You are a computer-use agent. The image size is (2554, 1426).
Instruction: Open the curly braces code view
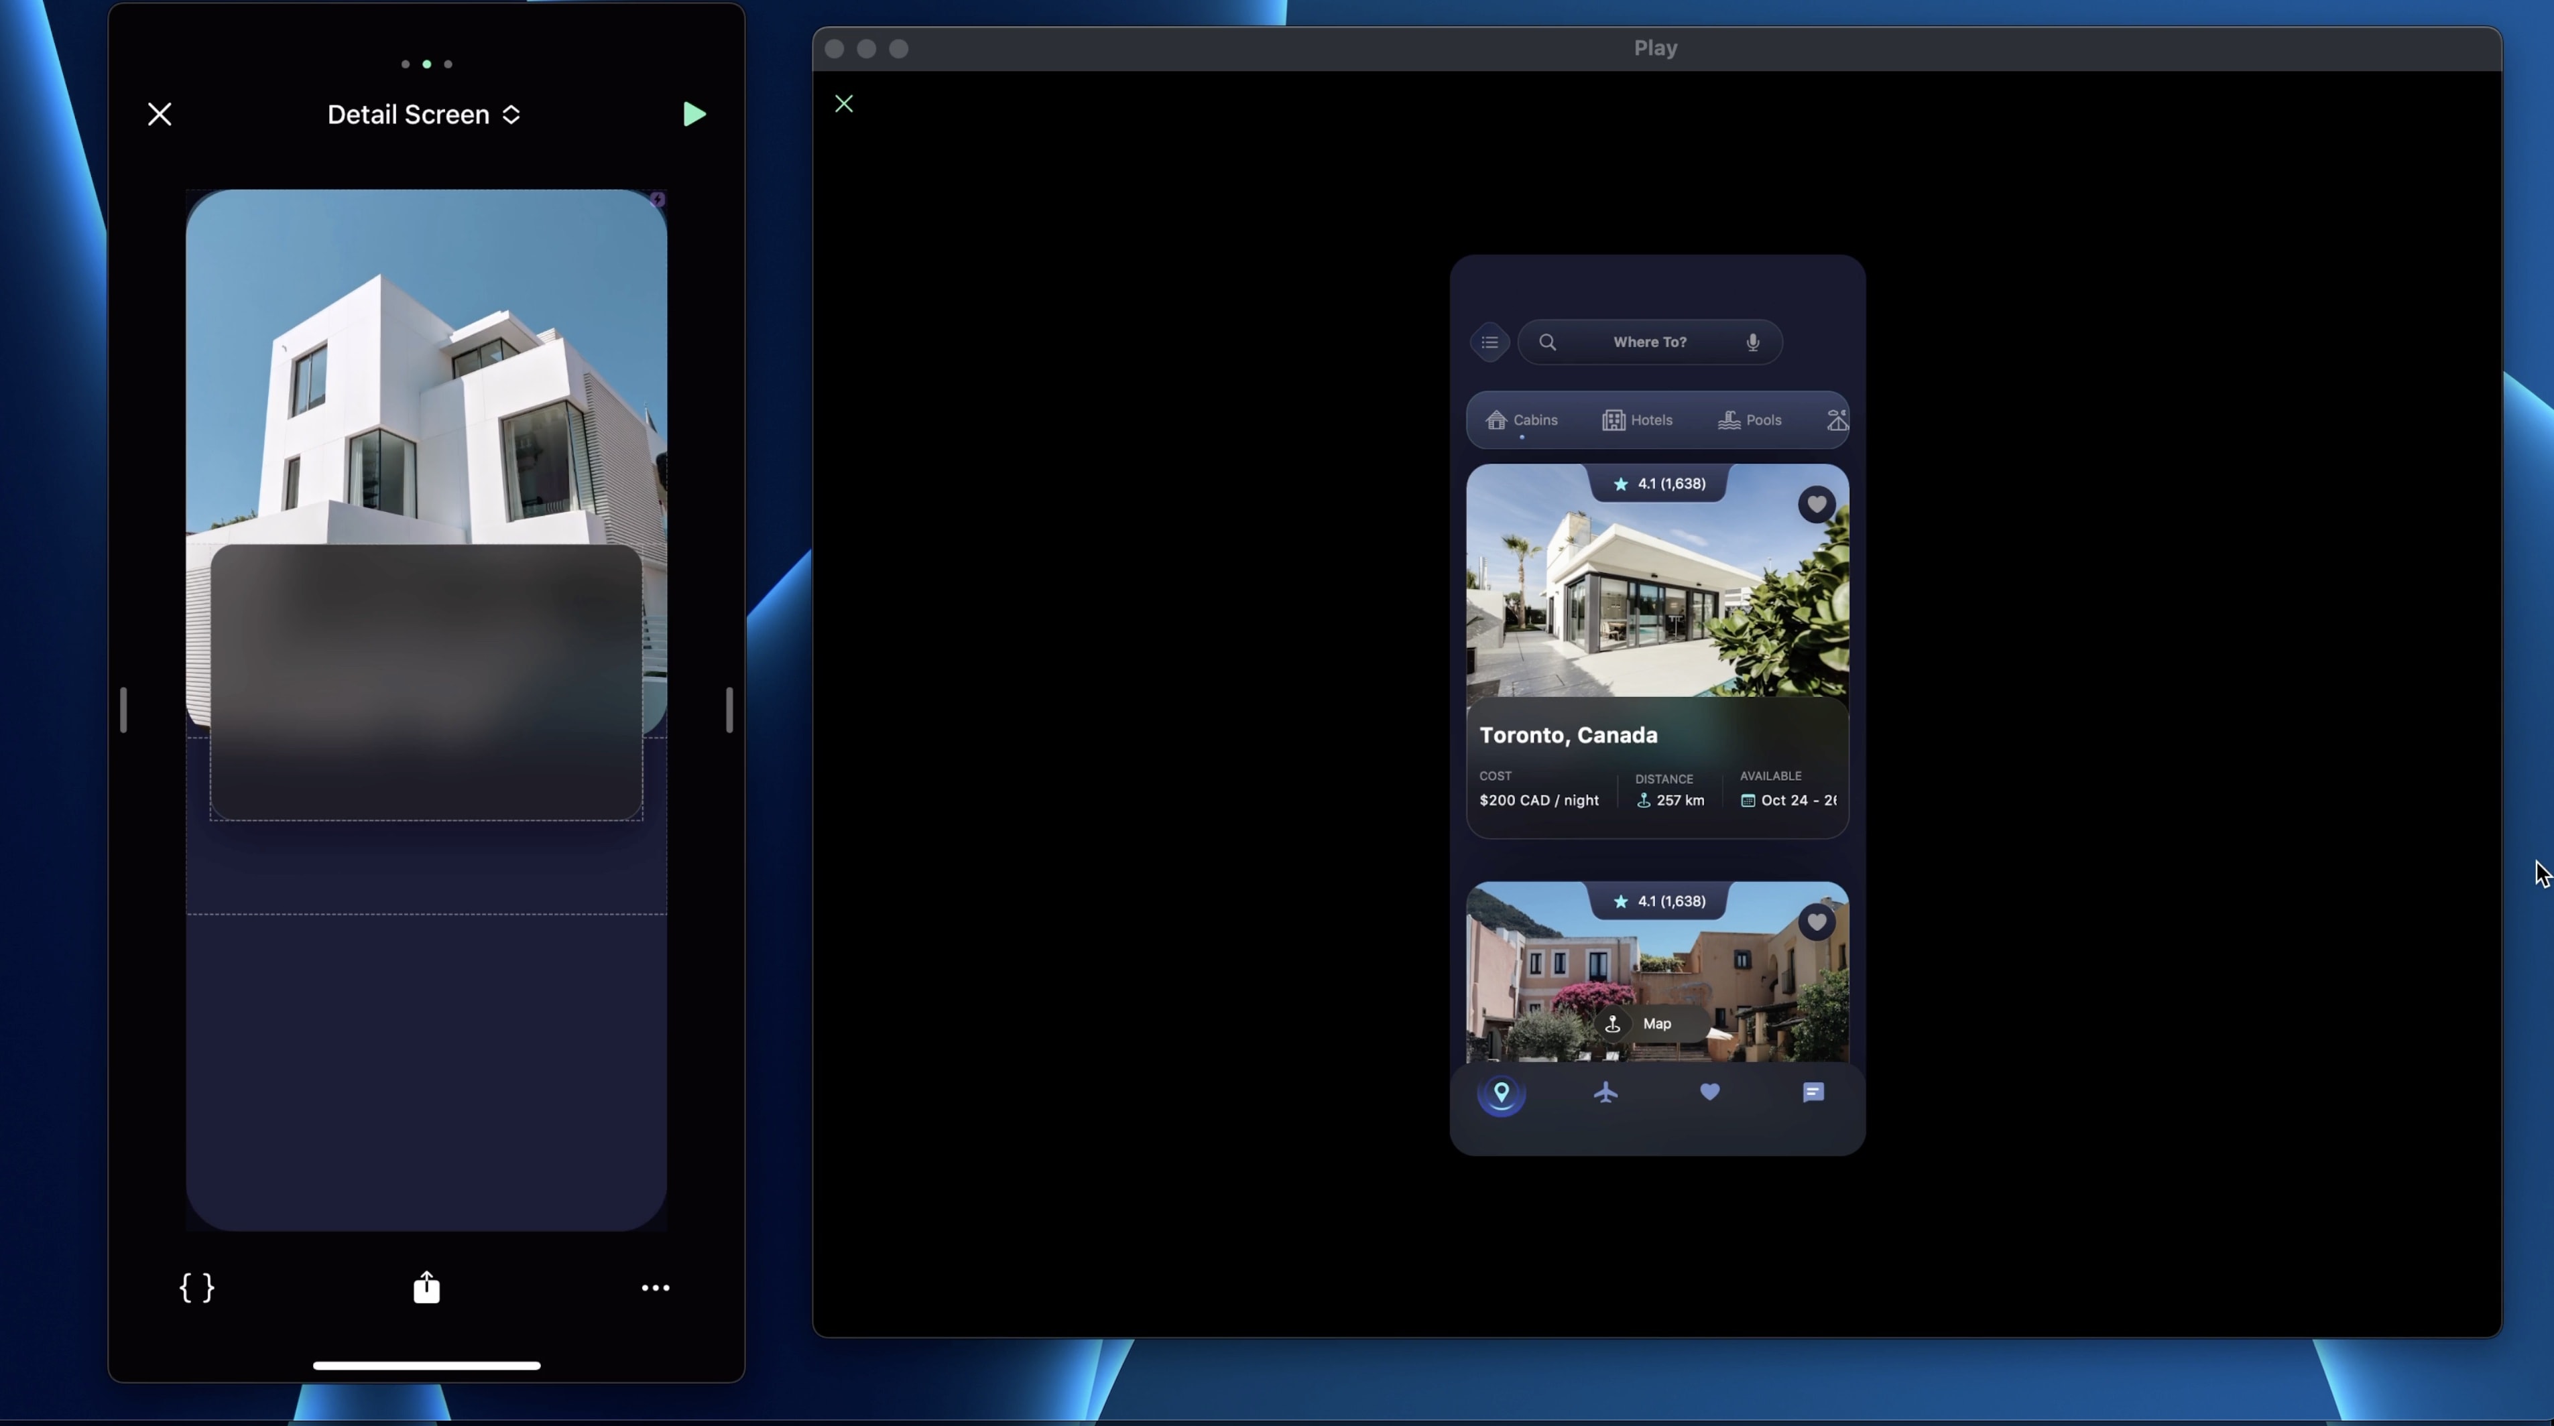tap(196, 1287)
